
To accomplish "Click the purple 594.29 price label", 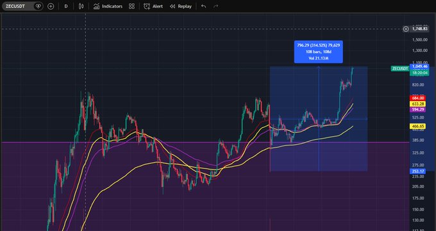I will tap(417, 109).
